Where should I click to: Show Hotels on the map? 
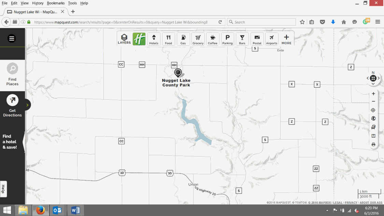click(154, 39)
